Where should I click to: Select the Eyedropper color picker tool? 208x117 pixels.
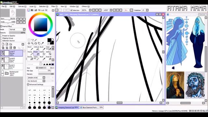click(42, 43)
